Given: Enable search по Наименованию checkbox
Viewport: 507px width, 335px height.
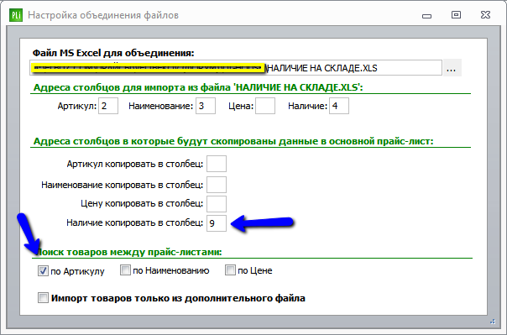Looking at the screenshot, I should (125, 270).
